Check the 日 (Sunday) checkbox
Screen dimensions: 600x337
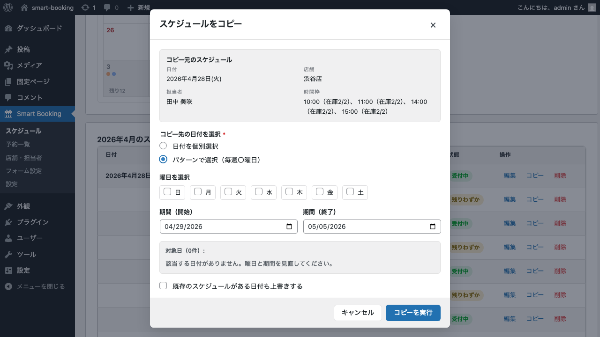coord(167,191)
